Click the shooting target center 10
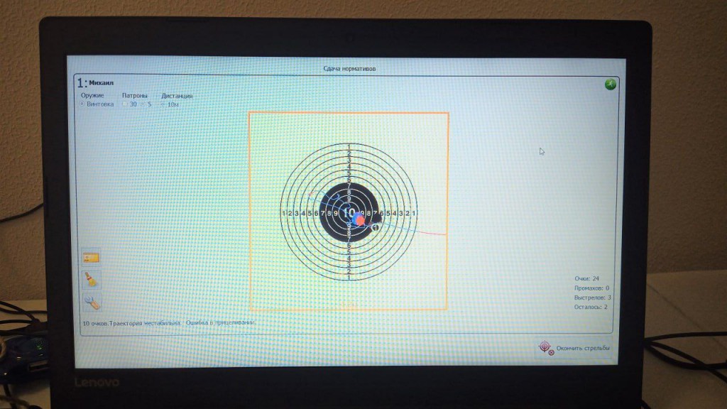This screenshot has height=409, width=727. (x=348, y=213)
